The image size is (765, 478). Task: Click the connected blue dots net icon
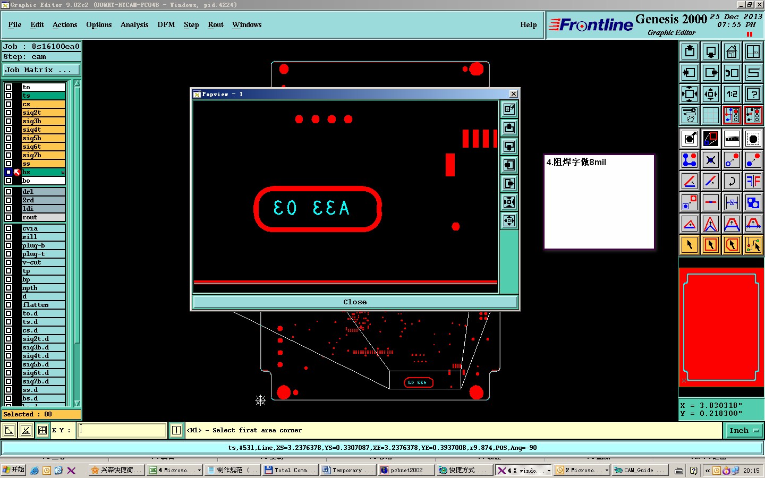[x=690, y=160]
